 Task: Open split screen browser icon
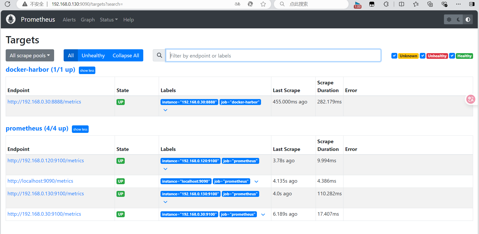tap(401, 4)
